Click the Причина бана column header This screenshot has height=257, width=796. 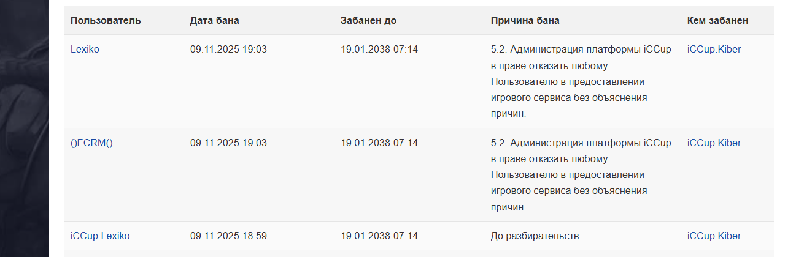click(525, 21)
